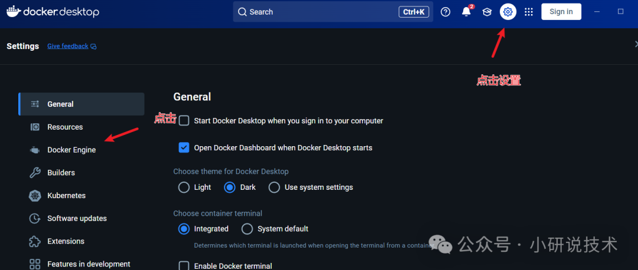Open the help question mark icon
Screen dimensions: 638x270
click(x=445, y=12)
